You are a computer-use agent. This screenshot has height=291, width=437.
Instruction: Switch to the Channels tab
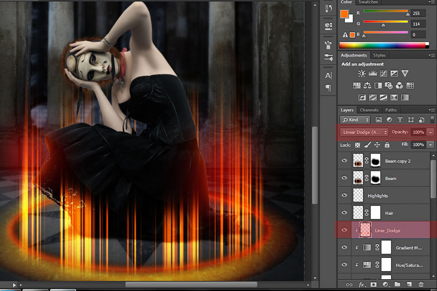pos(369,110)
